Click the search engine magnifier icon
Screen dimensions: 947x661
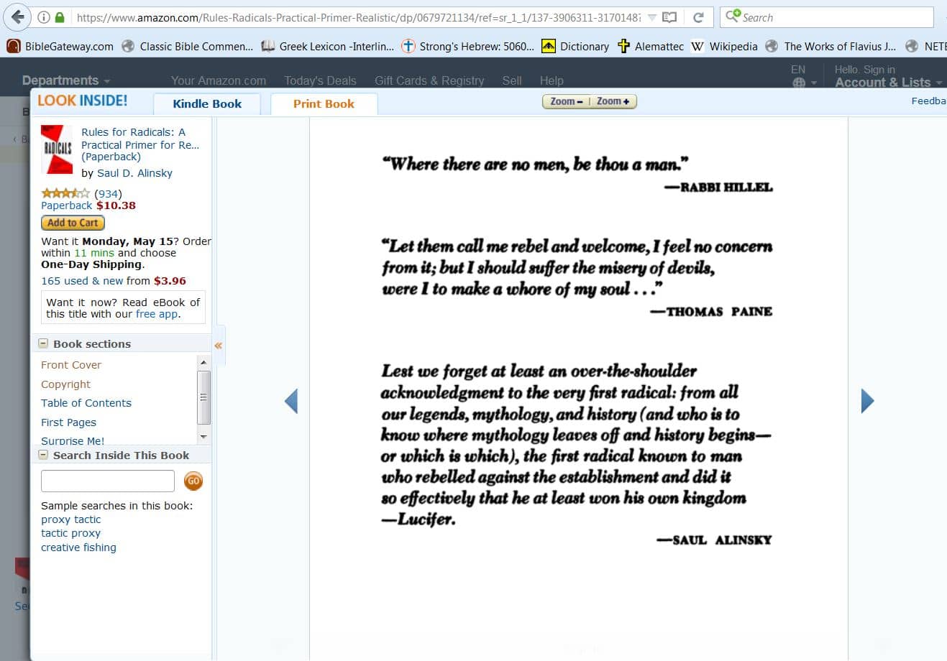click(733, 17)
